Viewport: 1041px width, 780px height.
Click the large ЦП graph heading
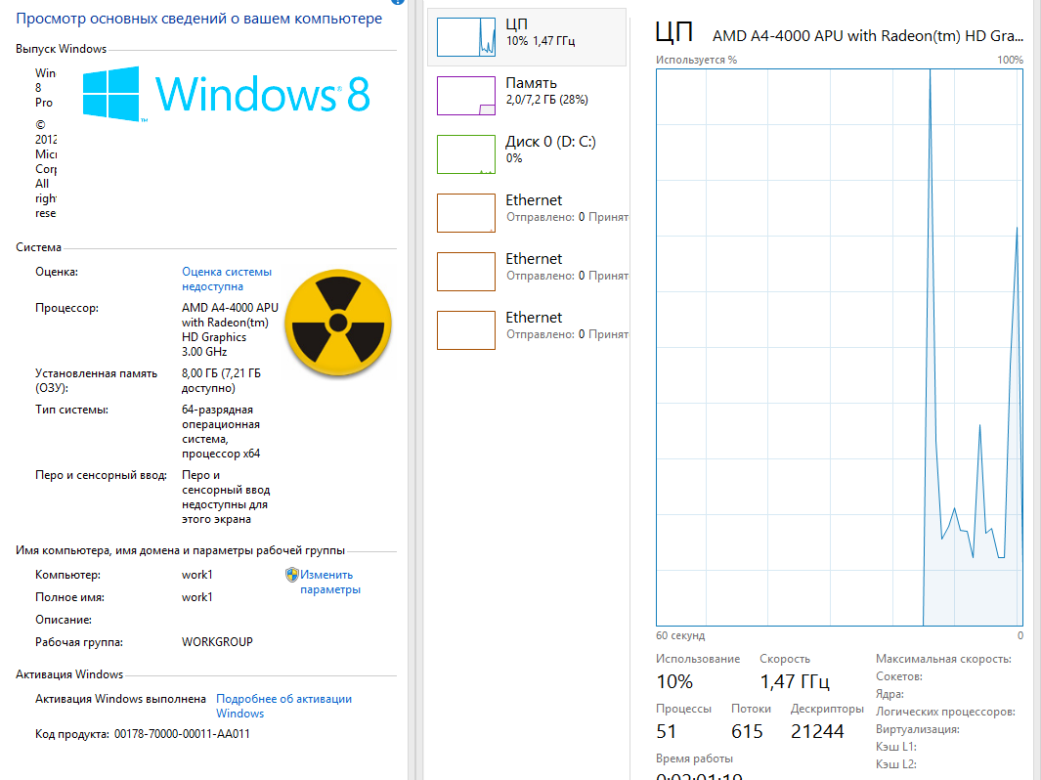click(x=673, y=32)
